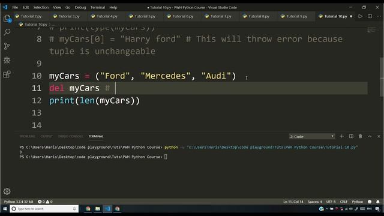
Task: Switch to Tutorial 7.py tab
Action: coord(221,16)
